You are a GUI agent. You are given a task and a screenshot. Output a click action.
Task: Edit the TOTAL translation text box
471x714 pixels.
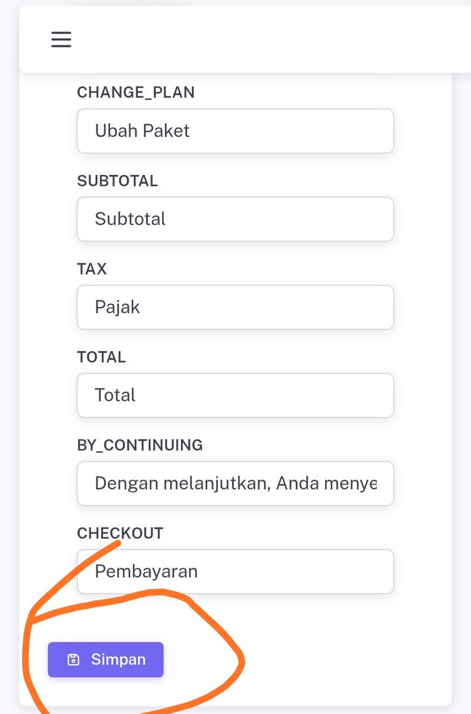235,395
